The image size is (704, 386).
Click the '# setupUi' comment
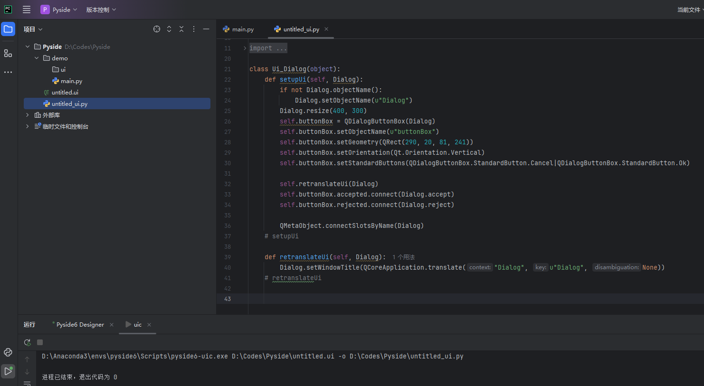282,236
